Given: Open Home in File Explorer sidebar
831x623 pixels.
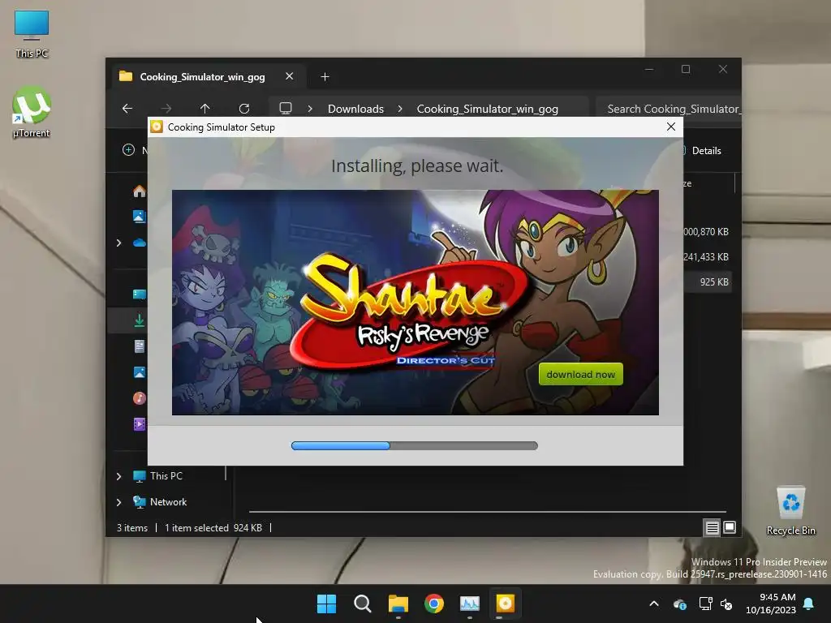Looking at the screenshot, I should [140, 191].
